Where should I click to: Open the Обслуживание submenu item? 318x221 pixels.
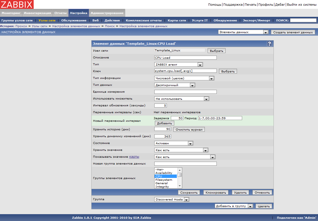tap(74, 21)
